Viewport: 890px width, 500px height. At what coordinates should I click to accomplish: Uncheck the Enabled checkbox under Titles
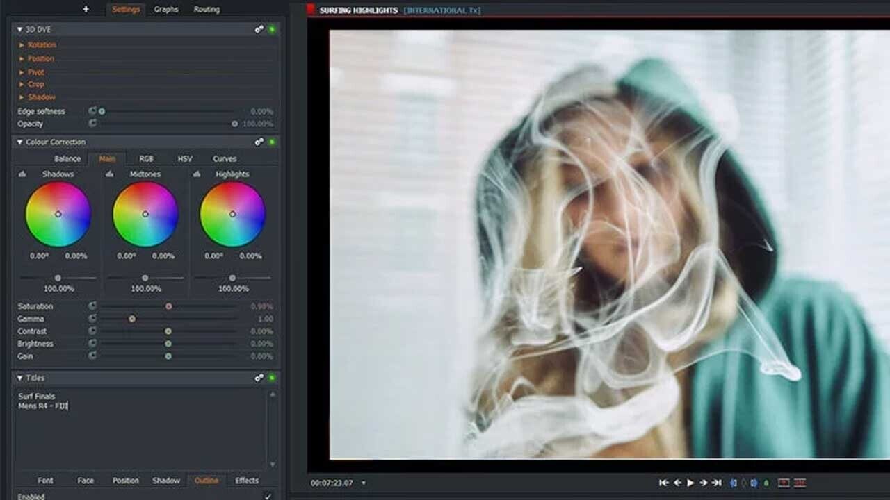coord(266,495)
